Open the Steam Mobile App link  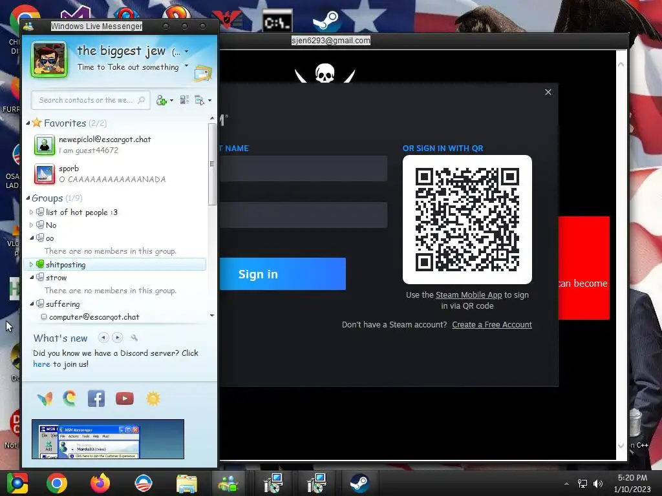click(x=469, y=294)
